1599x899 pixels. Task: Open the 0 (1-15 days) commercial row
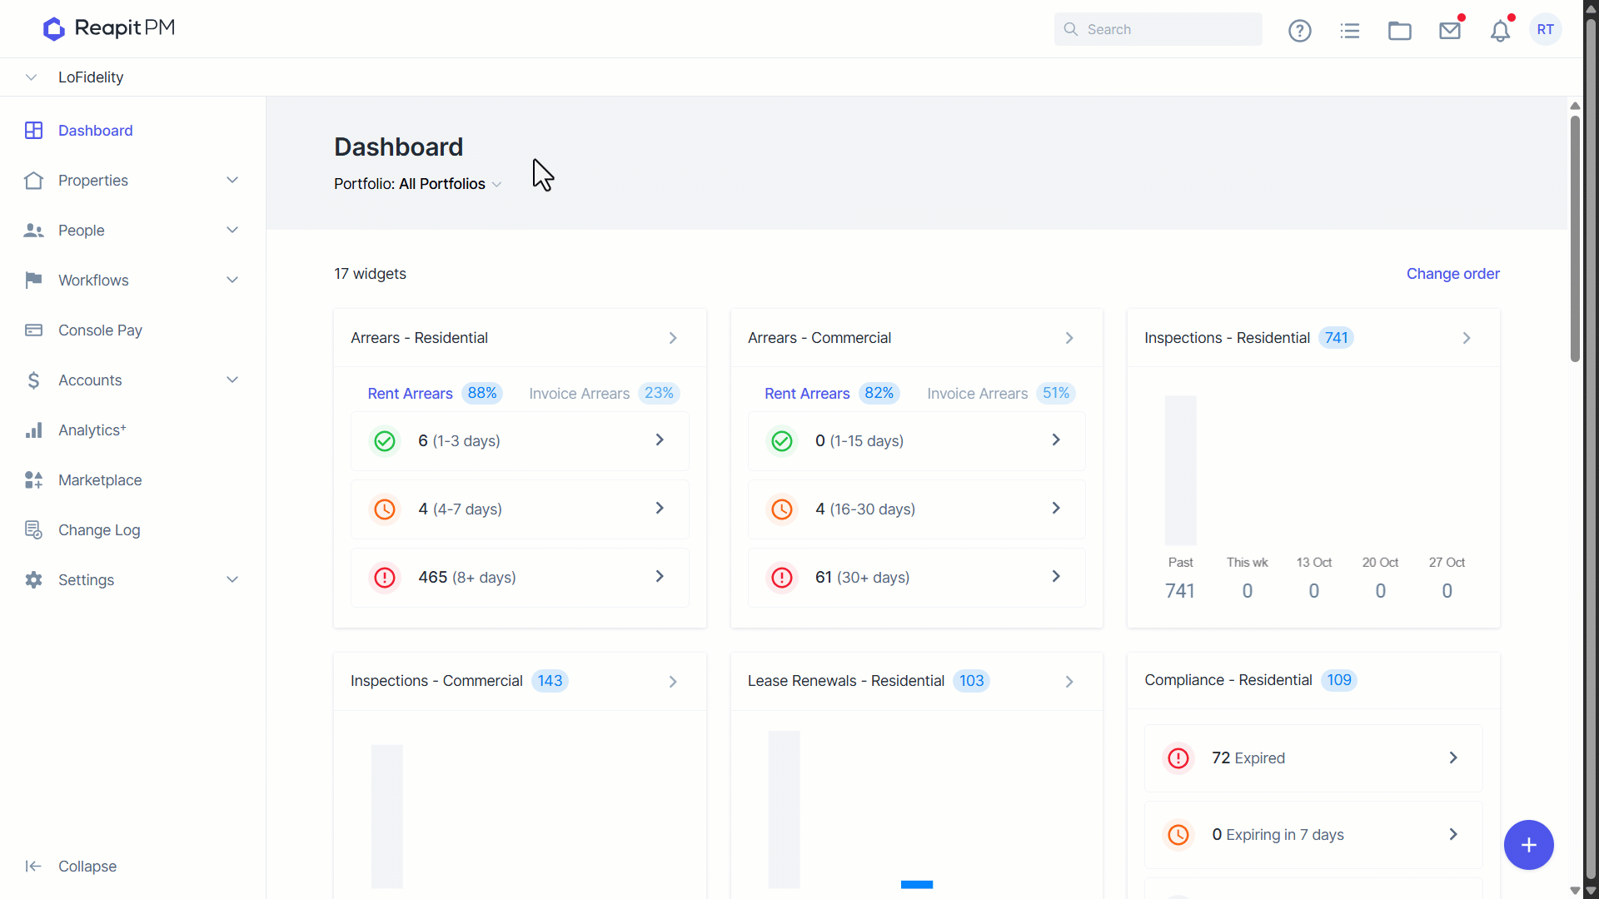point(916,440)
